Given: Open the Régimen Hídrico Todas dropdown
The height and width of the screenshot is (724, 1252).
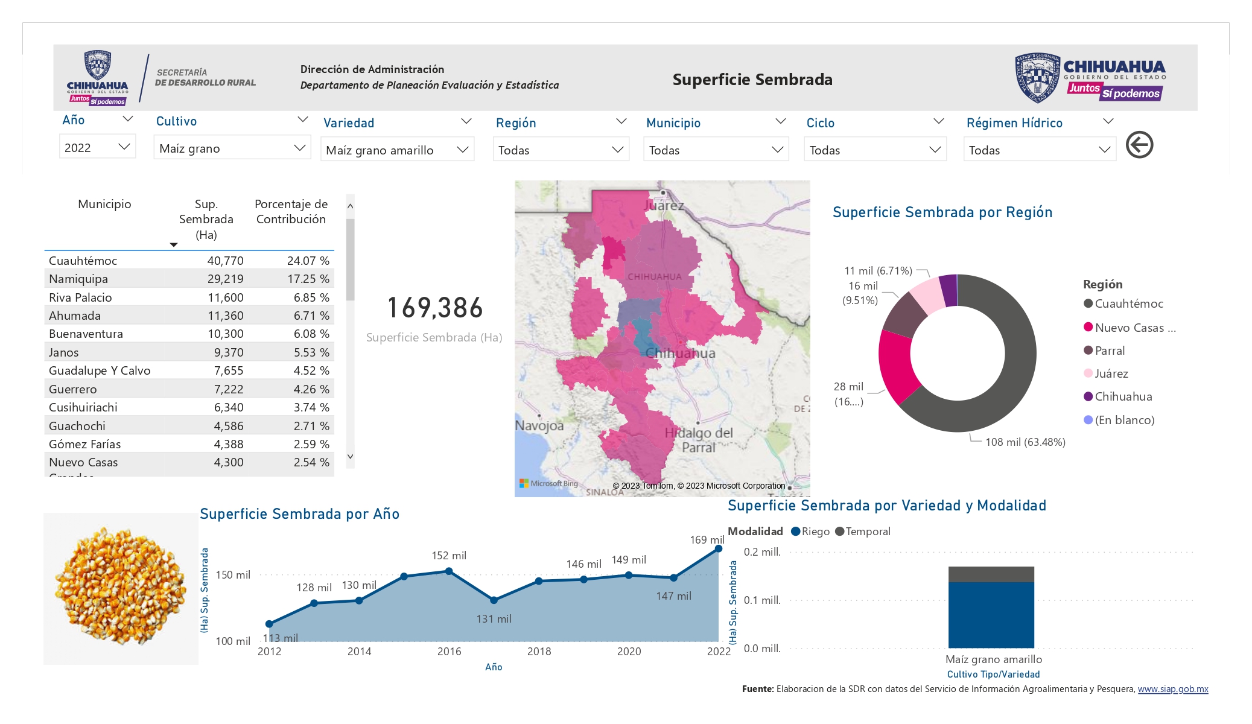Looking at the screenshot, I should point(1040,150).
